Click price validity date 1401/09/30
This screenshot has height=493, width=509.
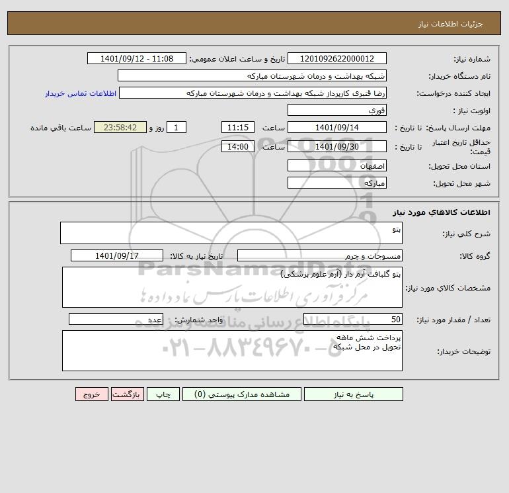(x=337, y=146)
